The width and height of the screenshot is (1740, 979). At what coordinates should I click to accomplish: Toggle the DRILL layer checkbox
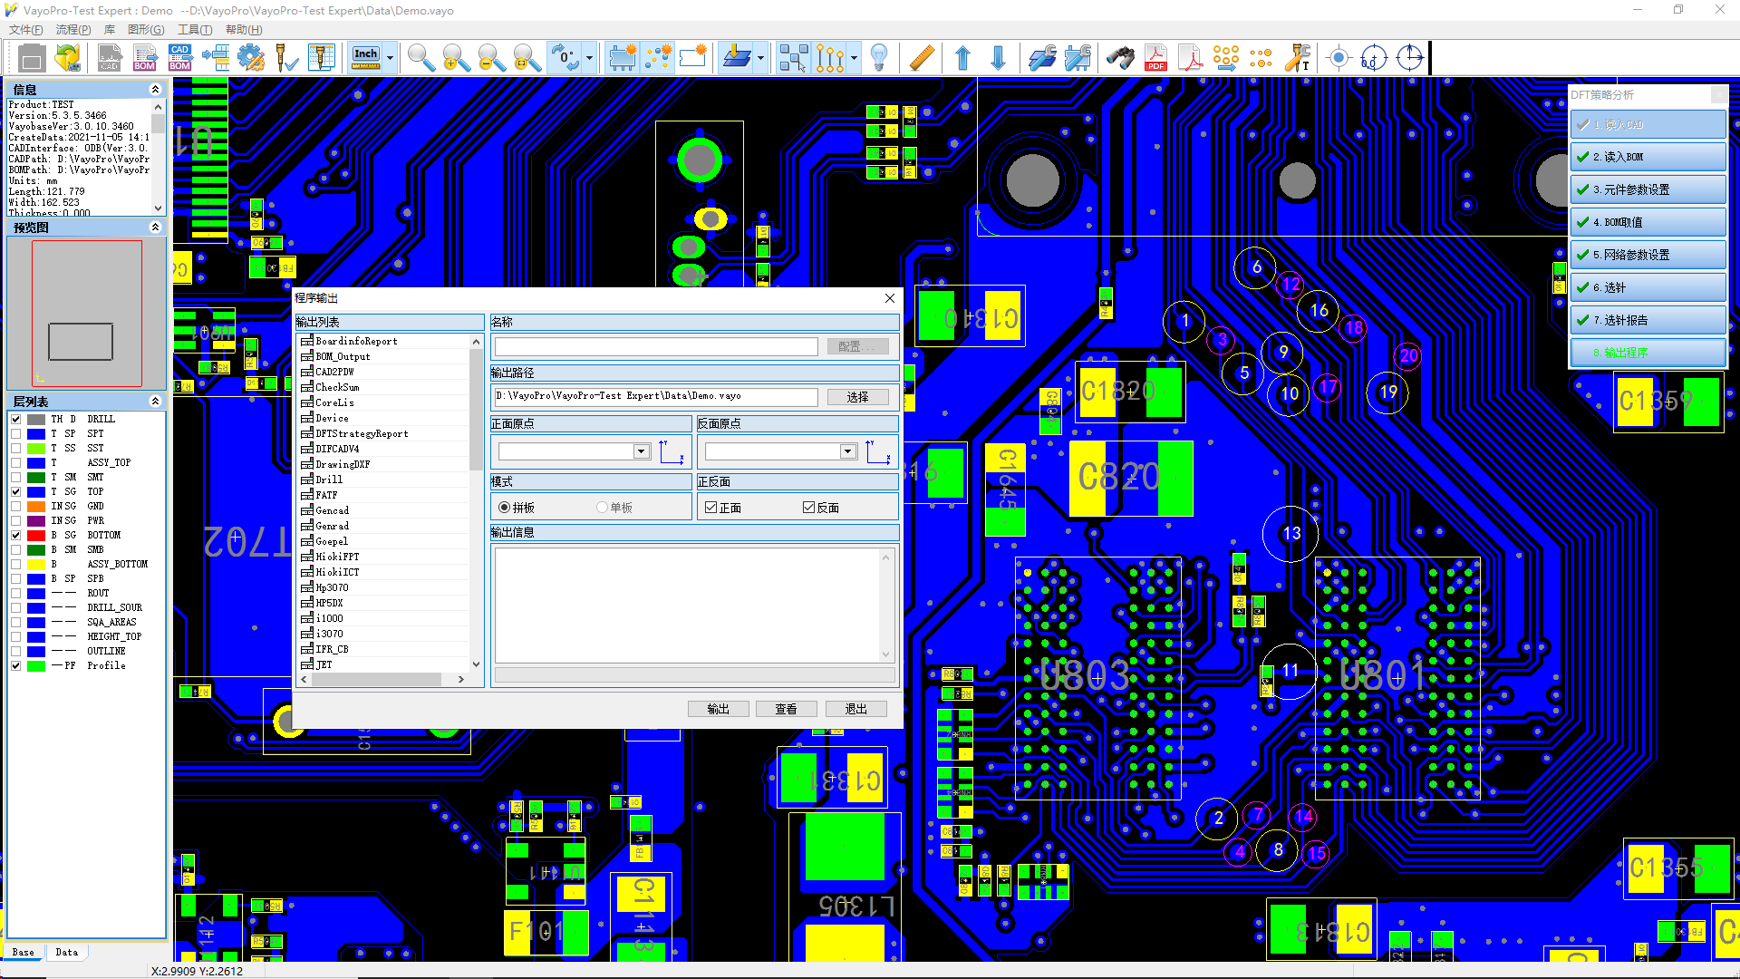(x=16, y=419)
